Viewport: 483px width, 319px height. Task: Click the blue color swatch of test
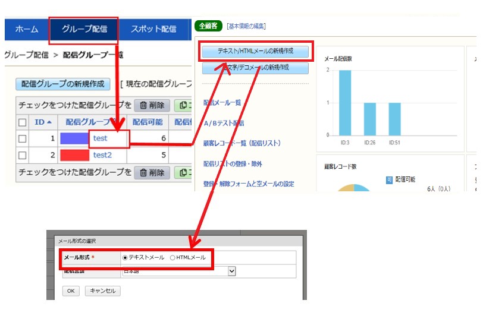point(74,138)
